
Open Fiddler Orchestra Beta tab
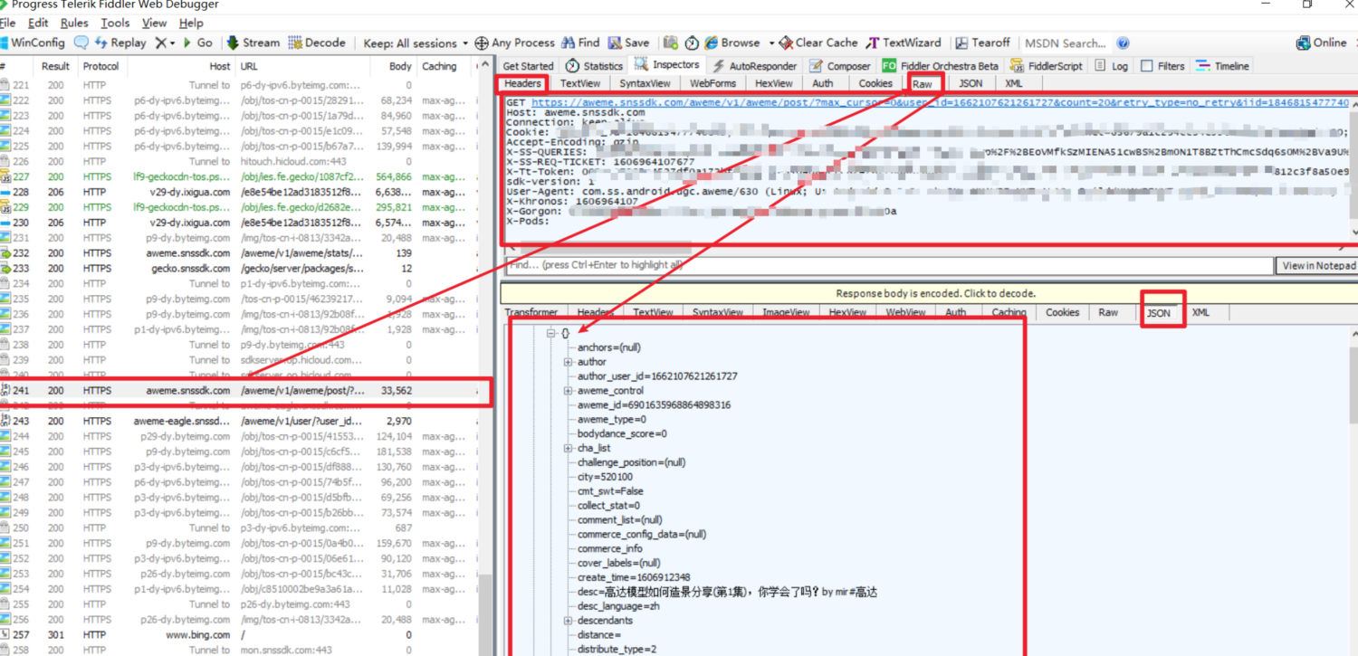pos(940,66)
